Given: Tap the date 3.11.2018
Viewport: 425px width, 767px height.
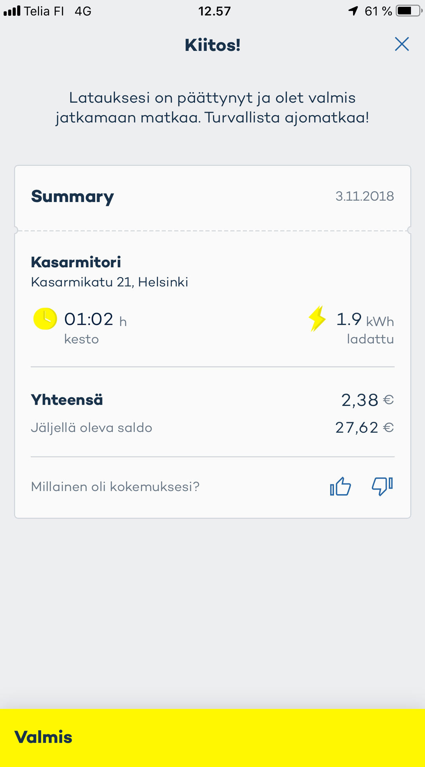Looking at the screenshot, I should tap(364, 196).
